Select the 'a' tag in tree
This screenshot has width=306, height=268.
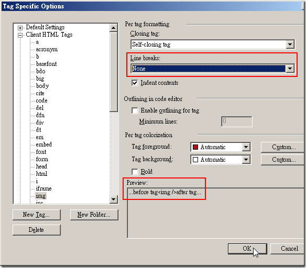[x=37, y=42]
